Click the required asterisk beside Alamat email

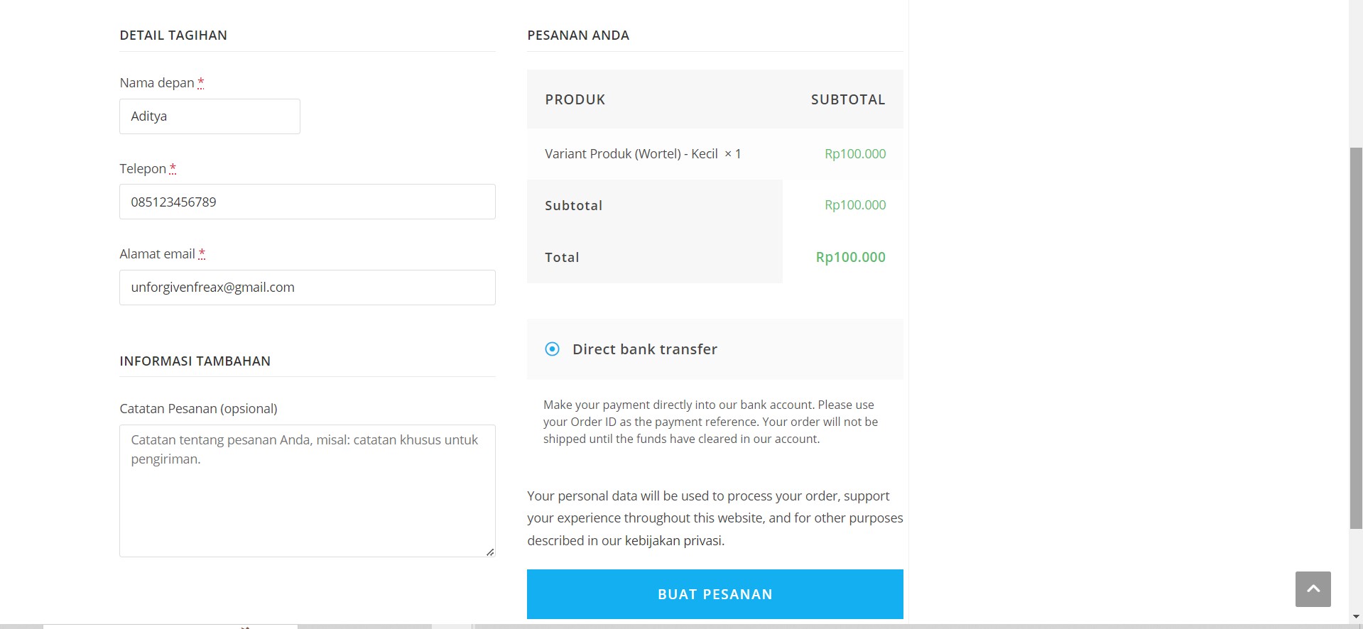(202, 253)
